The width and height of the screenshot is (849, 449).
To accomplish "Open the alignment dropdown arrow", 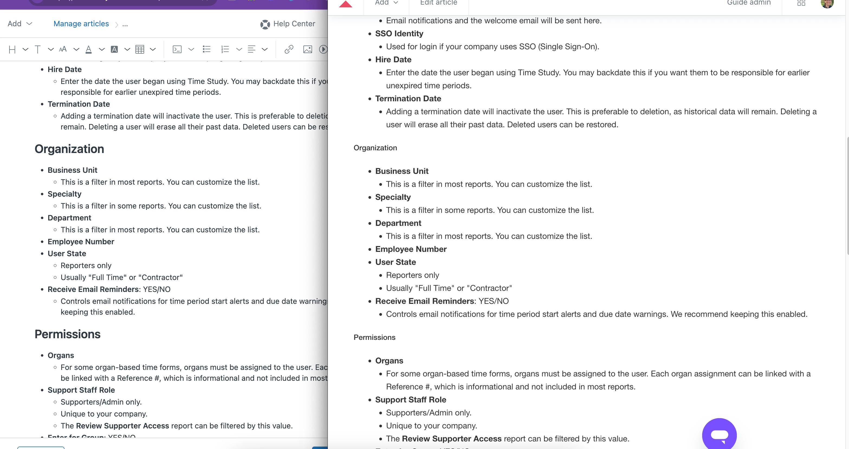I will pyautogui.click(x=265, y=49).
